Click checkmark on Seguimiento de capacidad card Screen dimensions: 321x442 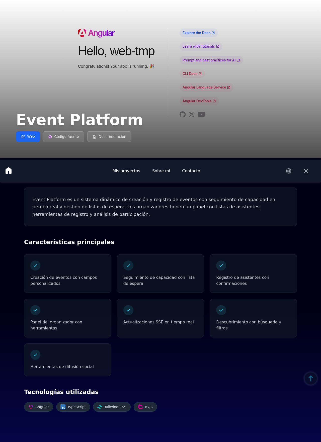pyautogui.click(x=128, y=266)
